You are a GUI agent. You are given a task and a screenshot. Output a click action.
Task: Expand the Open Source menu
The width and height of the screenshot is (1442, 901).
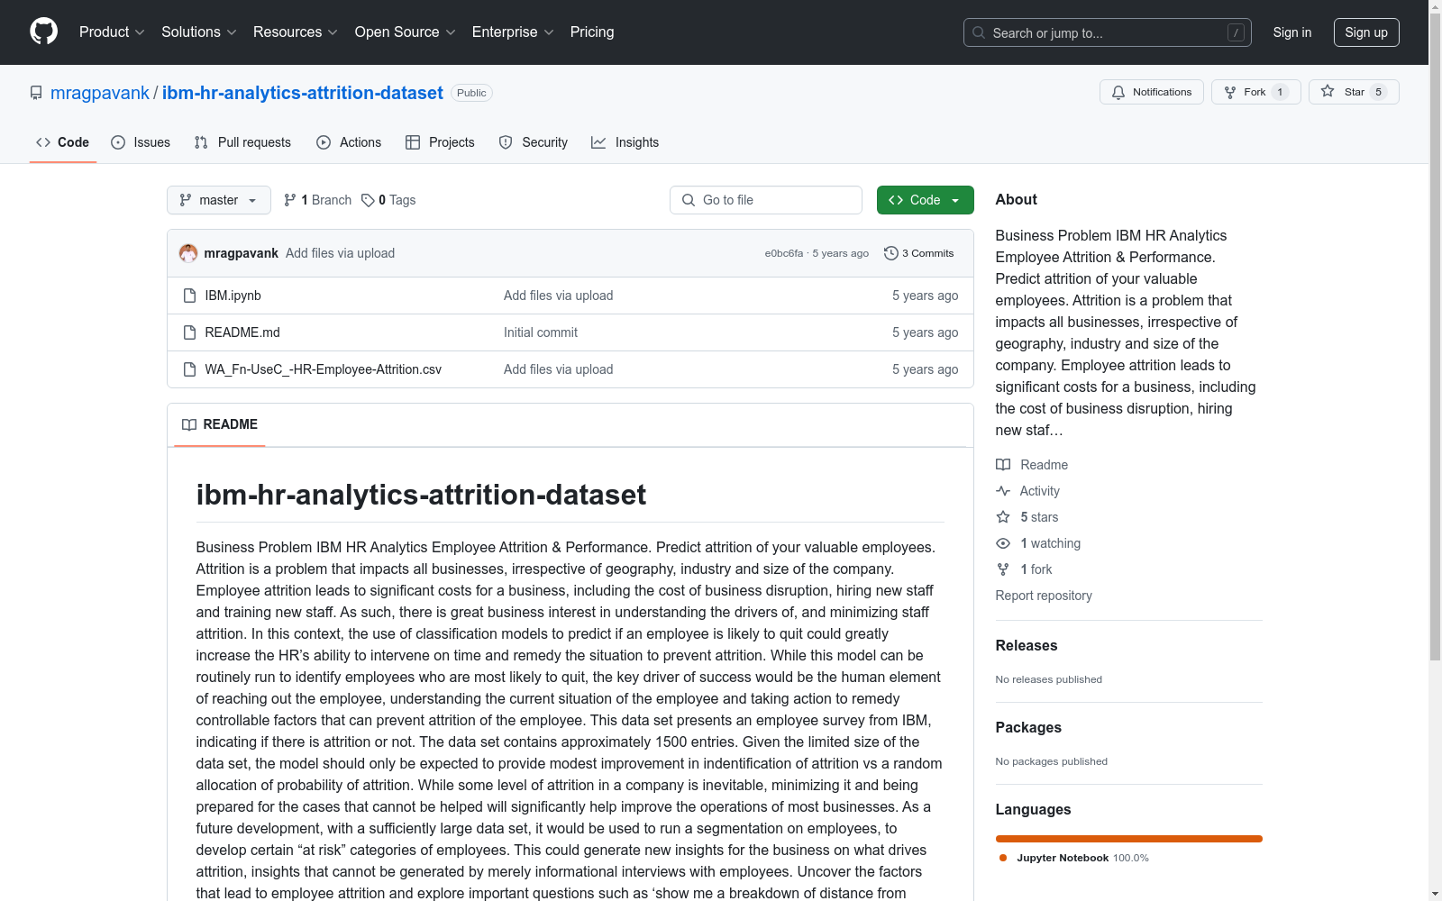point(406,32)
